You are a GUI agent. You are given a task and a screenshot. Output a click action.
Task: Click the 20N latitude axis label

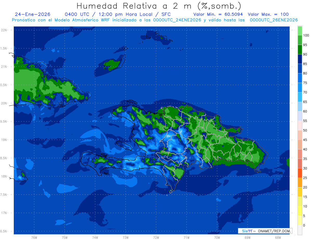[4, 103]
